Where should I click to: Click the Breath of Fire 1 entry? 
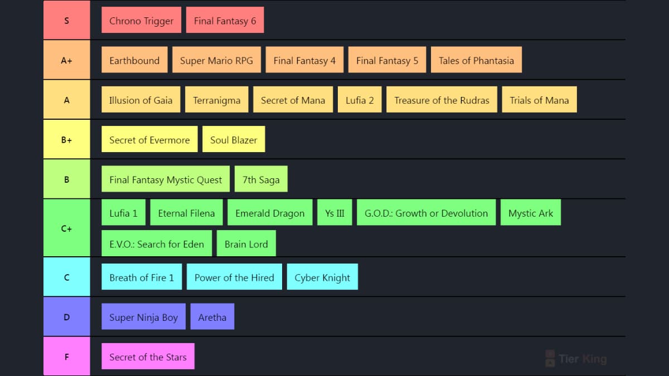142,277
